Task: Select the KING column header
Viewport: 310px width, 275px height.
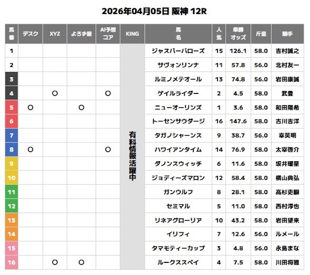Action: pyautogui.click(x=132, y=33)
